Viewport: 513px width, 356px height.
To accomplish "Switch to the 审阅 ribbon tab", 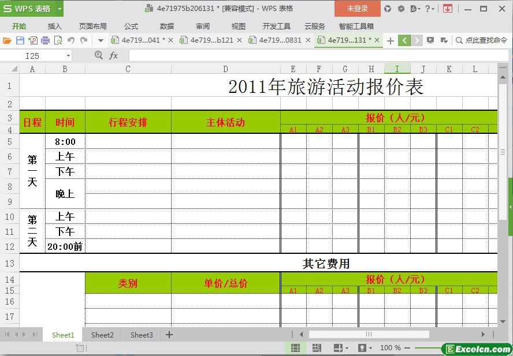I will pos(203,26).
